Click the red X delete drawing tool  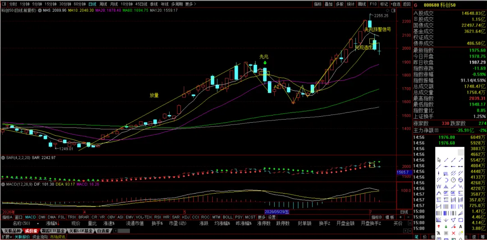(x=453, y=233)
